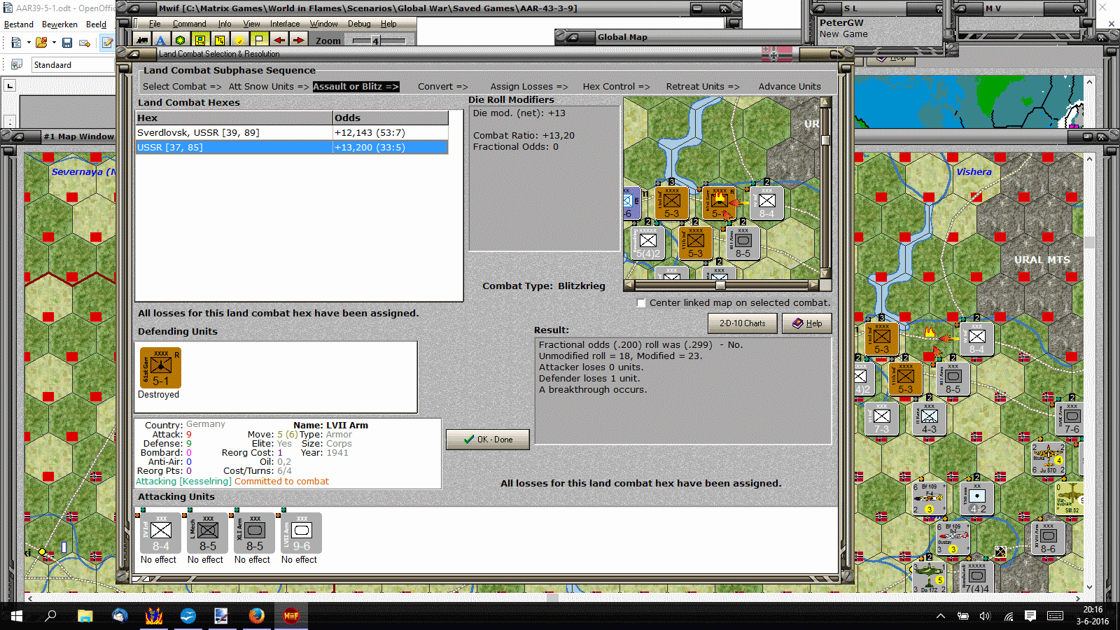
Task: Open the Interface menu in Mwif
Action: coord(285,24)
